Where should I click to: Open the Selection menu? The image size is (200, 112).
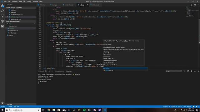pyautogui.click(x=15, y=2)
